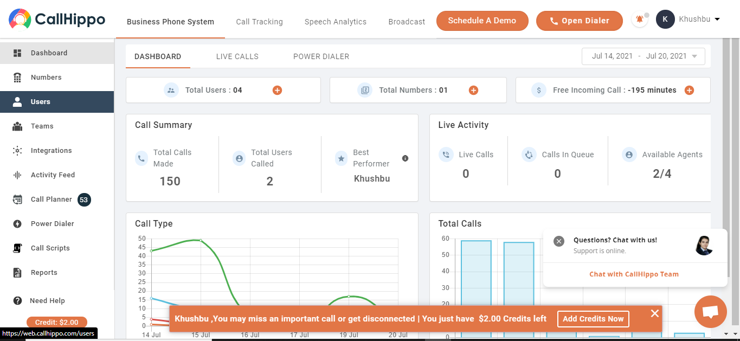Click the Total Numbers icon in summary card

click(x=365, y=91)
